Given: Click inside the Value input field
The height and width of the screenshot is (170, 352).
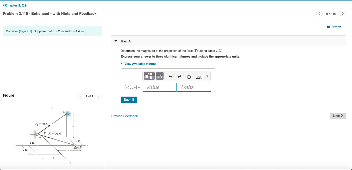Looking at the screenshot, I should click(x=159, y=87).
